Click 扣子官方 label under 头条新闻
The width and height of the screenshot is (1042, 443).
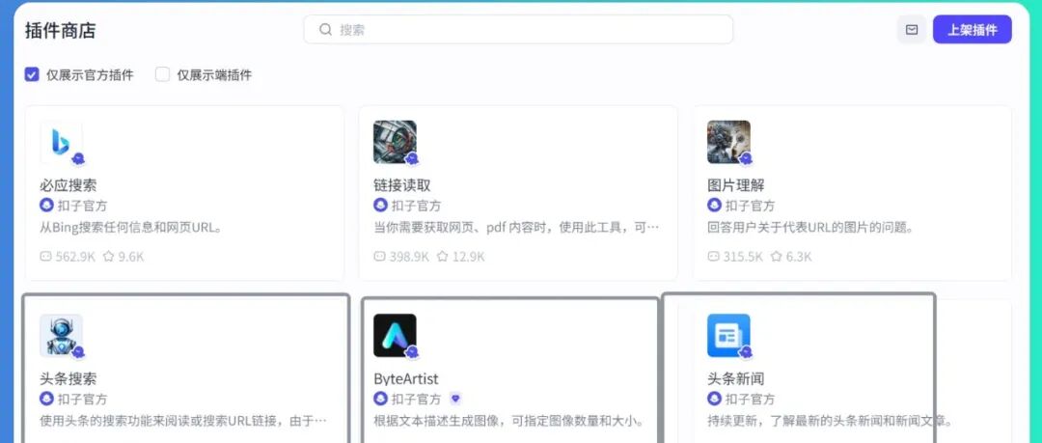click(x=750, y=400)
